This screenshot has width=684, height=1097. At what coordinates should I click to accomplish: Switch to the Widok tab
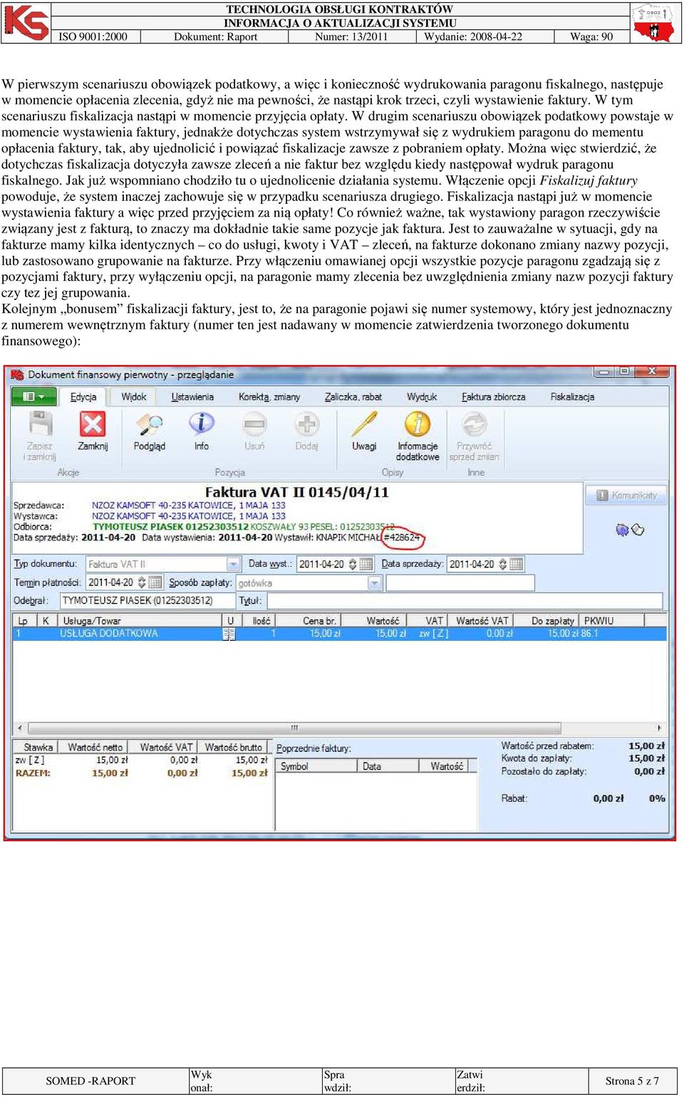point(134,397)
